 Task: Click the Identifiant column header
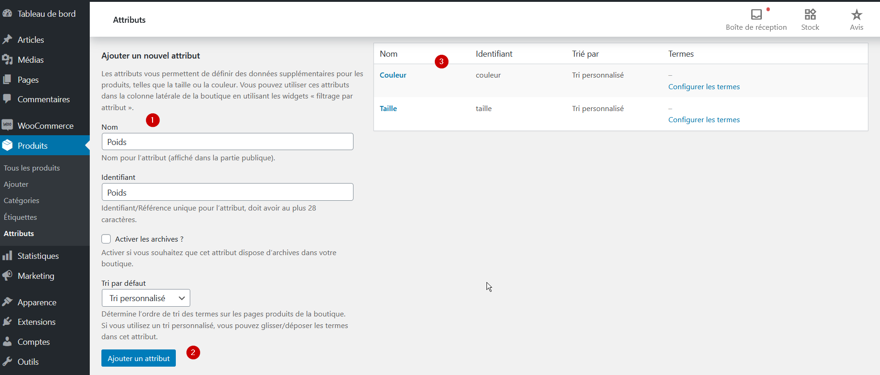pyautogui.click(x=494, y=54)
